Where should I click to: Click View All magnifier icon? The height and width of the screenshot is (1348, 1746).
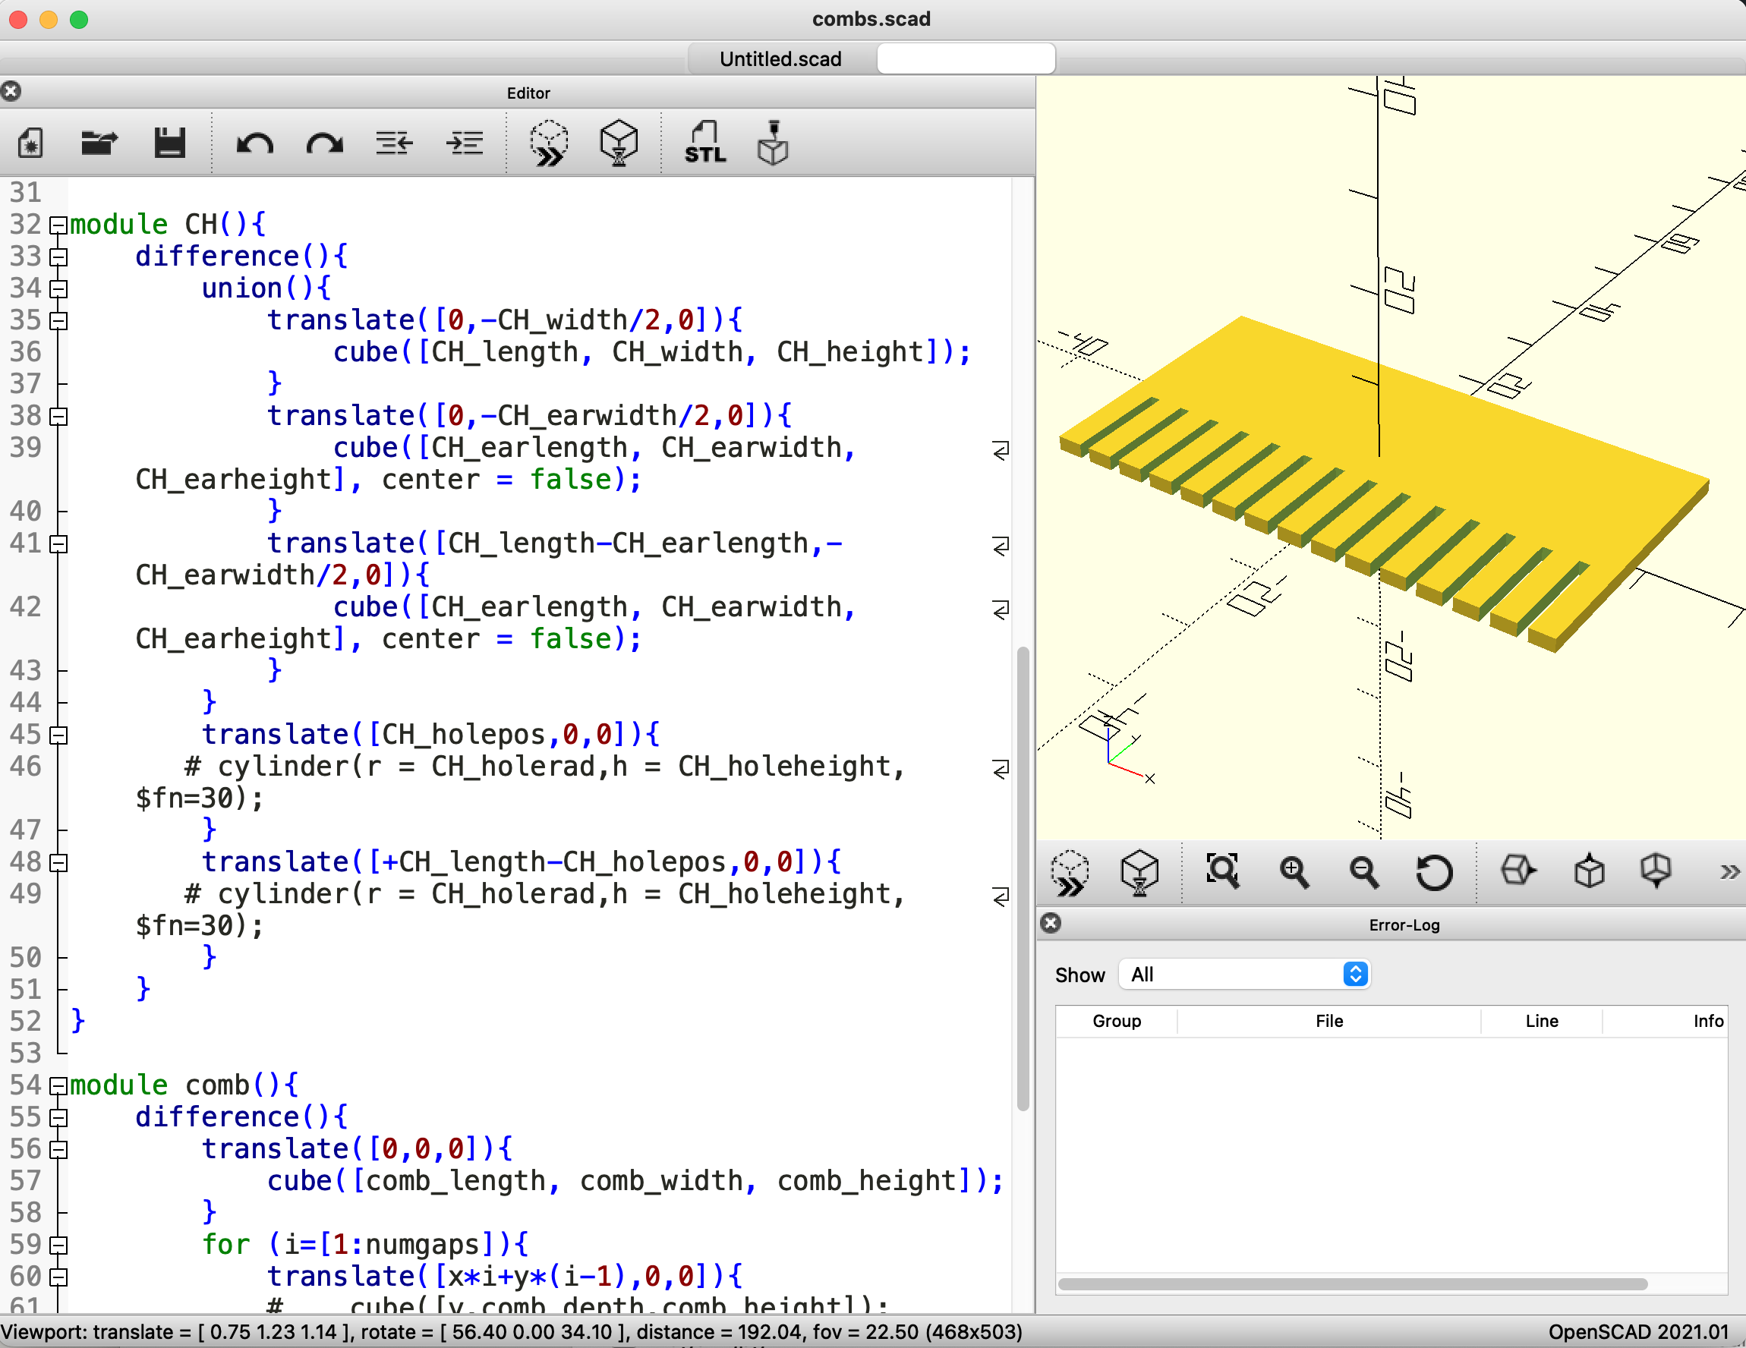pos(1222,871)
